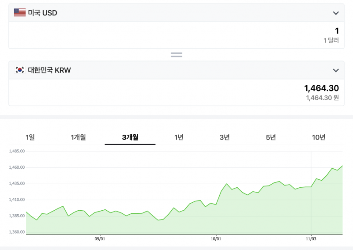
Task: Expand the 미국 USD currency dropdown chevron
Action: [x=336, y=13]
